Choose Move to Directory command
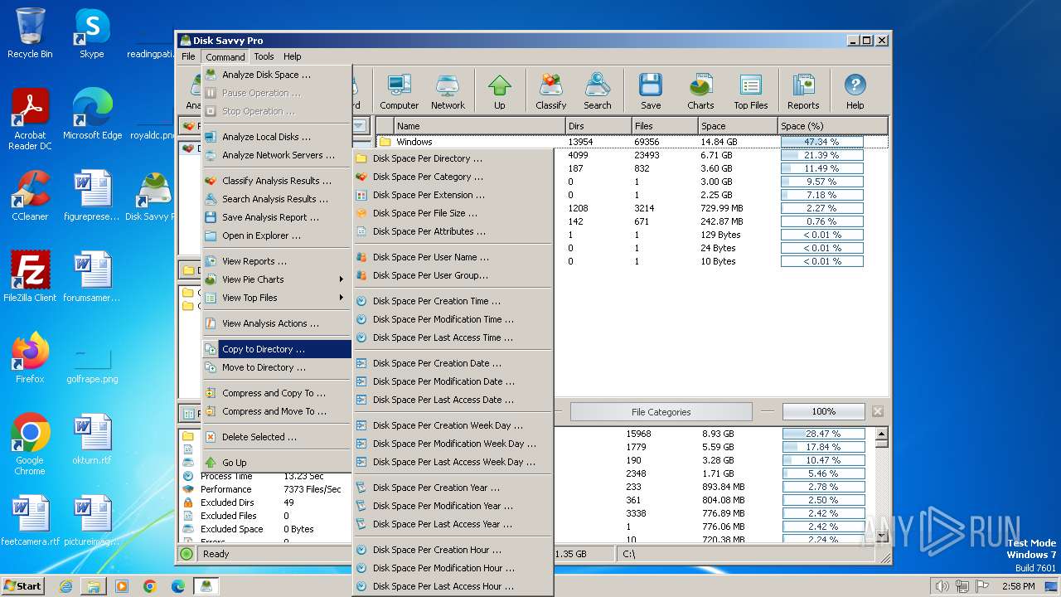This screenshot has height=597, width=1061. point(277,367)
